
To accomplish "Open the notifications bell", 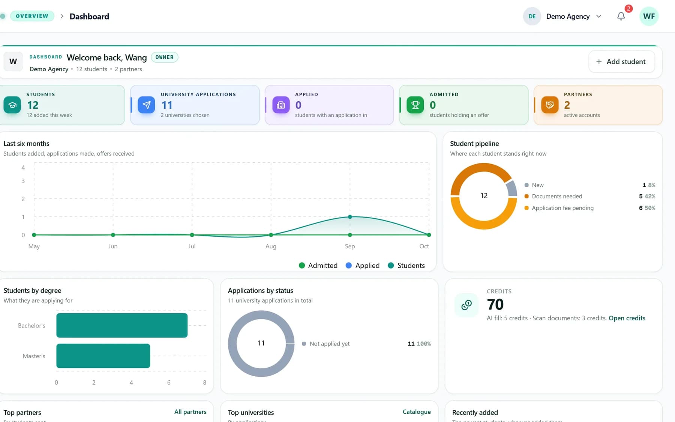I will [621, 16].
